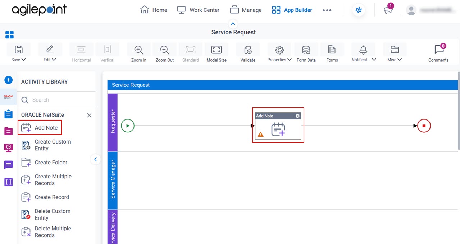The image size is (460, 244).
Task: Click the blue plus add icon in sidebar
Action: coord(9,80)
